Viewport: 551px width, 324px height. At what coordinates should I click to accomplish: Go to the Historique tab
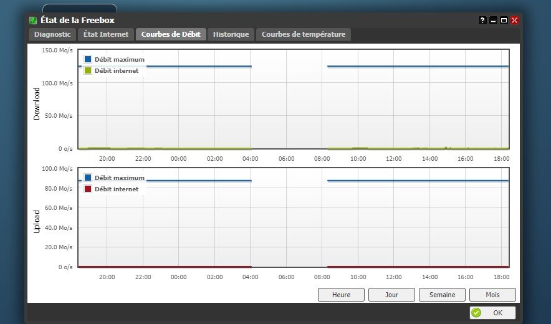point(231,34)
